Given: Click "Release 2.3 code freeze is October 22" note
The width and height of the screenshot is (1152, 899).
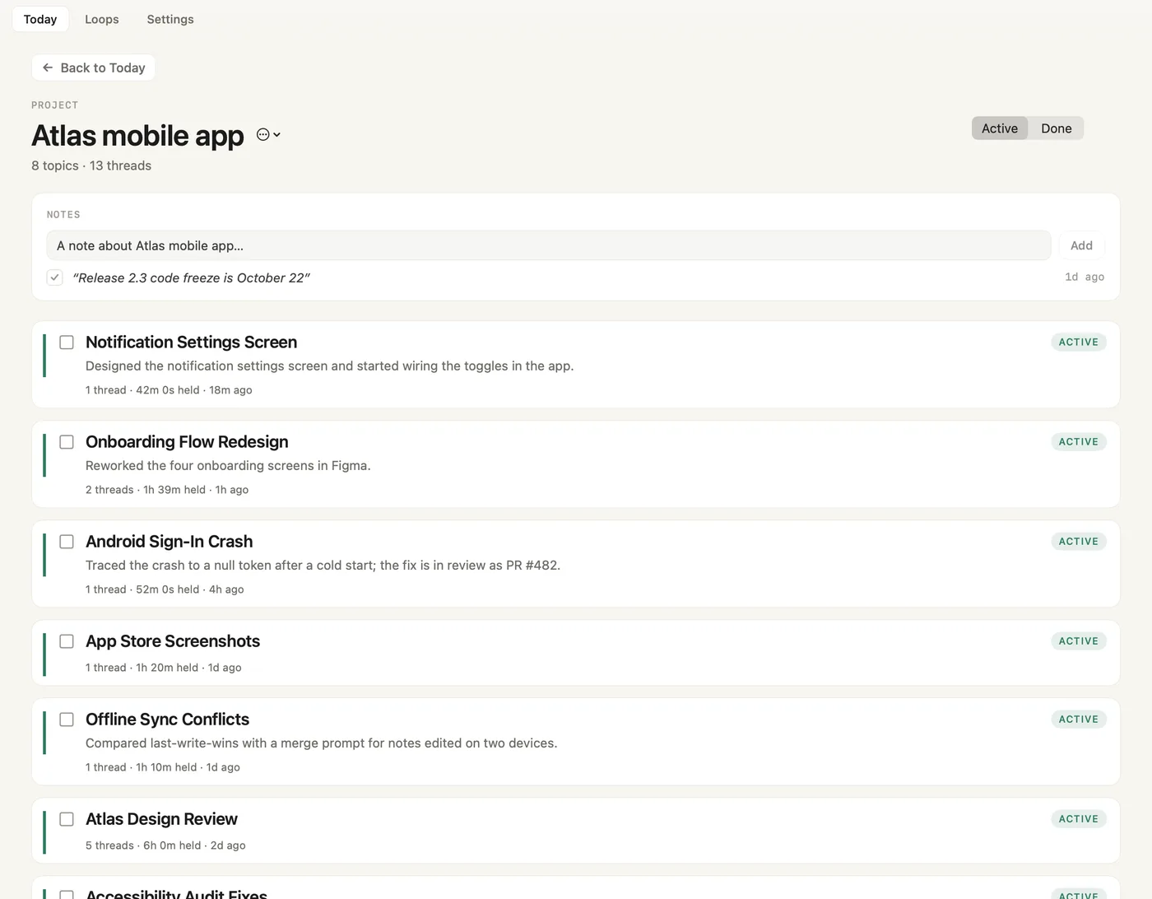Looking at the screenshot, I should coord(191,278).
